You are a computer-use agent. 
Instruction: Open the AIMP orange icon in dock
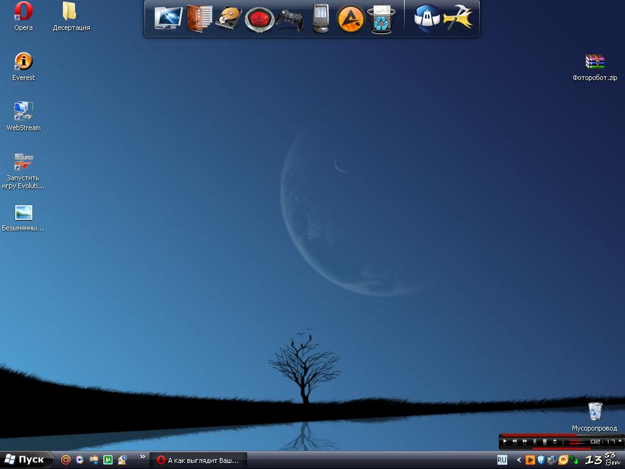[x=350, y=19]
